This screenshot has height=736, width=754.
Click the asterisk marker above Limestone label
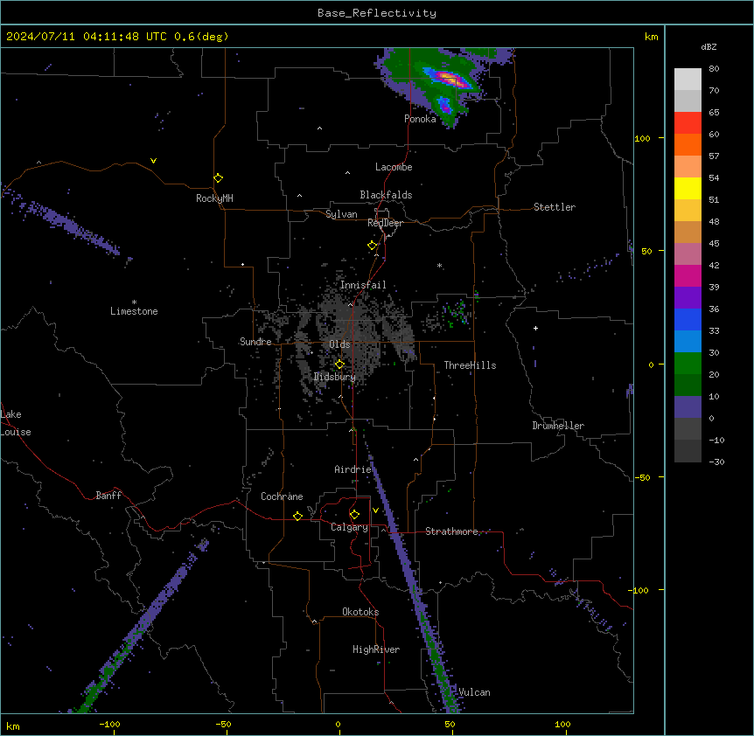click(134, 302)
